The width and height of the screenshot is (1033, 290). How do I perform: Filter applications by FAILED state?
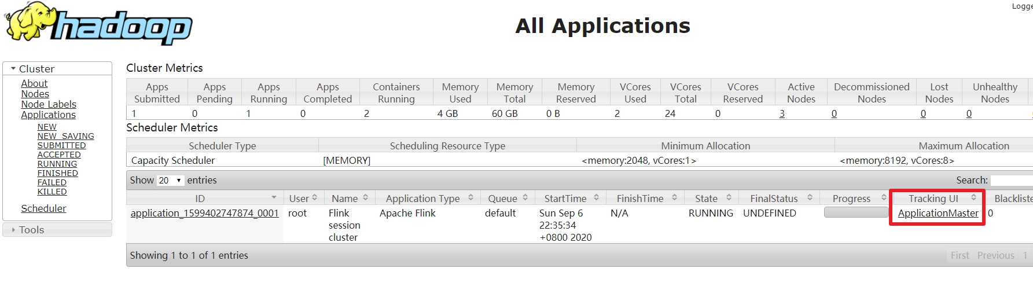point(52,182)
